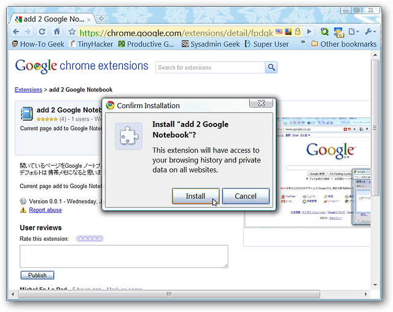Image resolution: width=393 pixels, height=312 pixels.
Task: Click the horizontal scrollbar right arrow
Action: click(366, 294)
